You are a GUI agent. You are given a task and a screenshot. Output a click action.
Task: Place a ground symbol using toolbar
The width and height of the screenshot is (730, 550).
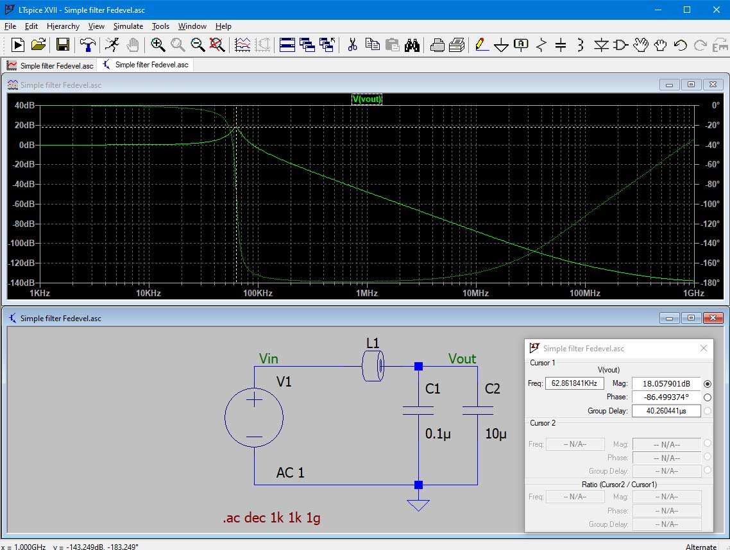[x=502, y=45]
